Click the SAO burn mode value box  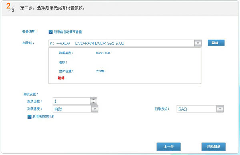(x=197, y=109)
